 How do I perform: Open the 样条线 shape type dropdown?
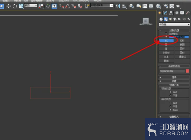174,25
